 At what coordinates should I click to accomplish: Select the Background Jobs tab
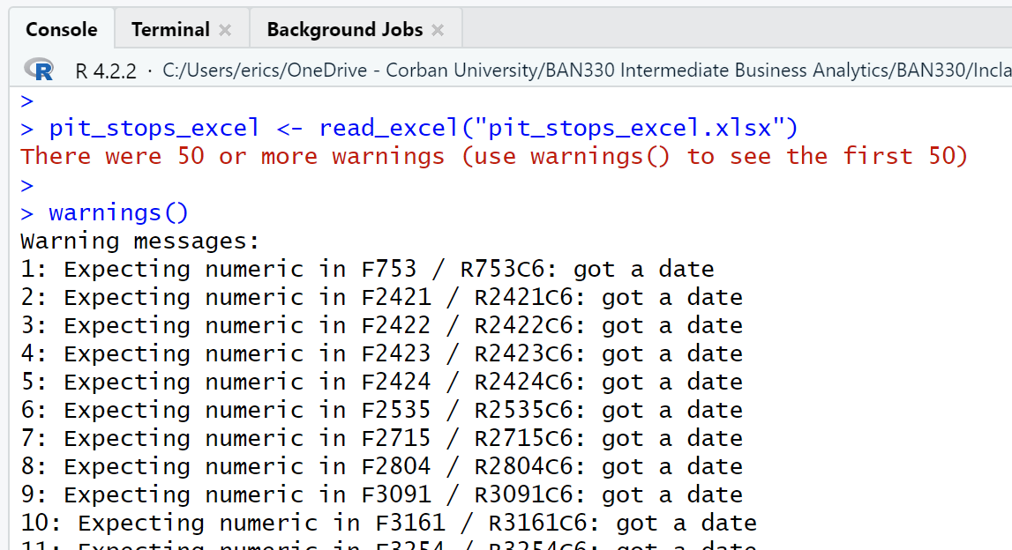344,29
